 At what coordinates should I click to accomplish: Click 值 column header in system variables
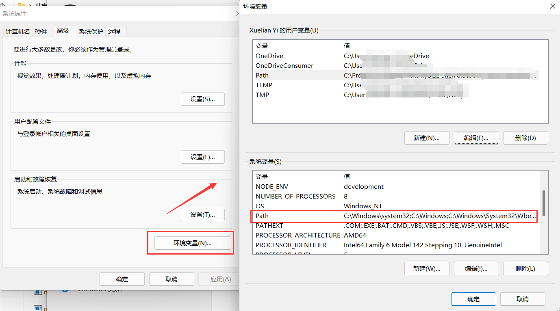pos(440,177)
